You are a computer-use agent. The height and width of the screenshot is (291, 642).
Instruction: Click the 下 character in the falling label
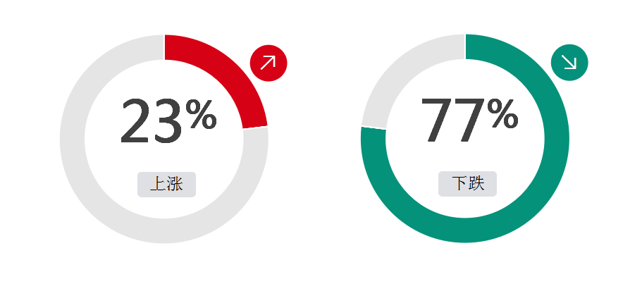459,183
